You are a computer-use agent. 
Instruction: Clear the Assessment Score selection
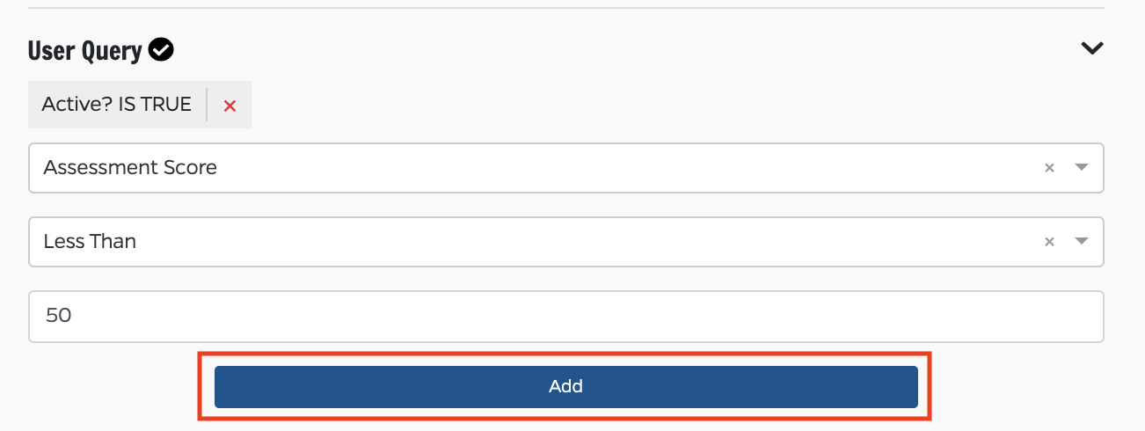[x=1049, y=168]
